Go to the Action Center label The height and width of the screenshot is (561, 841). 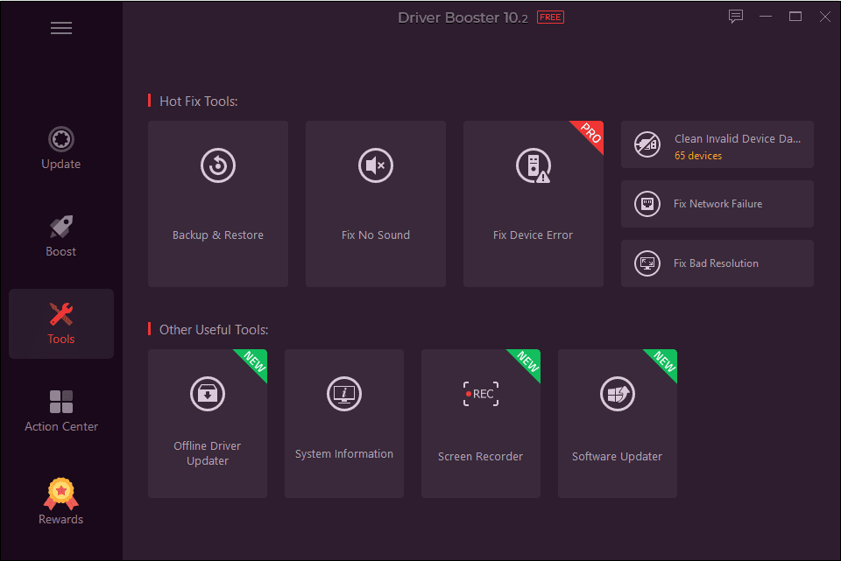(61, 426)
